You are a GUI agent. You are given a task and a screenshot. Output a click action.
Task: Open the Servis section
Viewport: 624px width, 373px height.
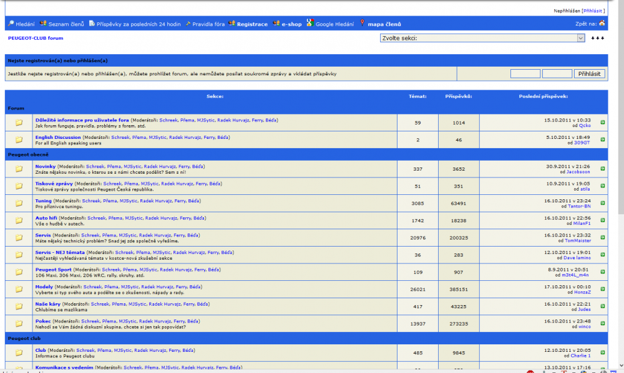pos(43,235)
